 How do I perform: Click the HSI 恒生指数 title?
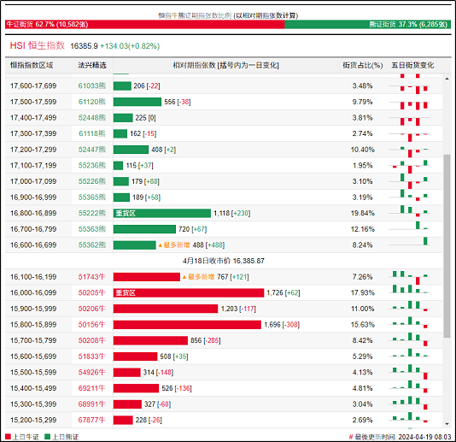click(x=38, y=45)
